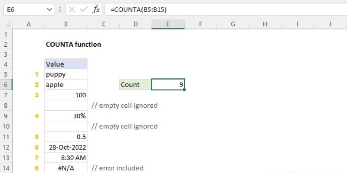
Task: Click the fill handle on cell E6
Action: [x=184, y=90]
